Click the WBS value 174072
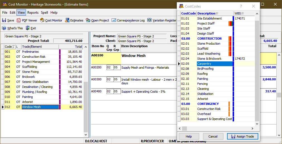282x144 pixels. click(x=240, y=59)
